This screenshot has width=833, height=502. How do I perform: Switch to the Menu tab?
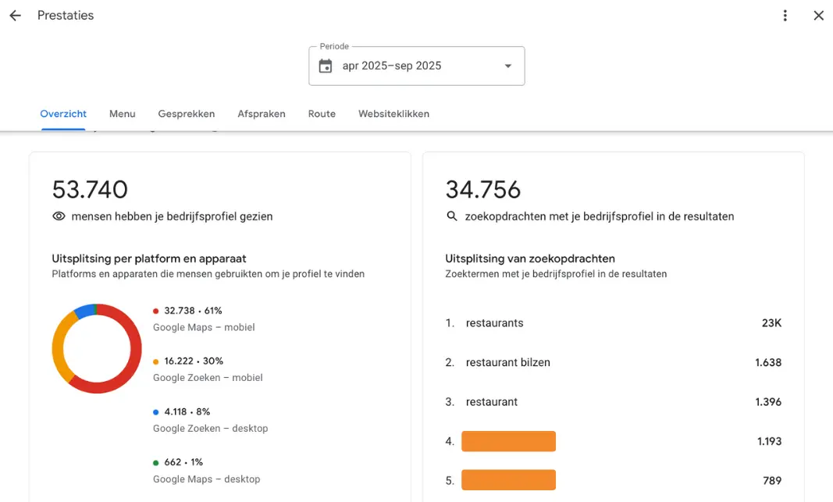pos(122,114)
